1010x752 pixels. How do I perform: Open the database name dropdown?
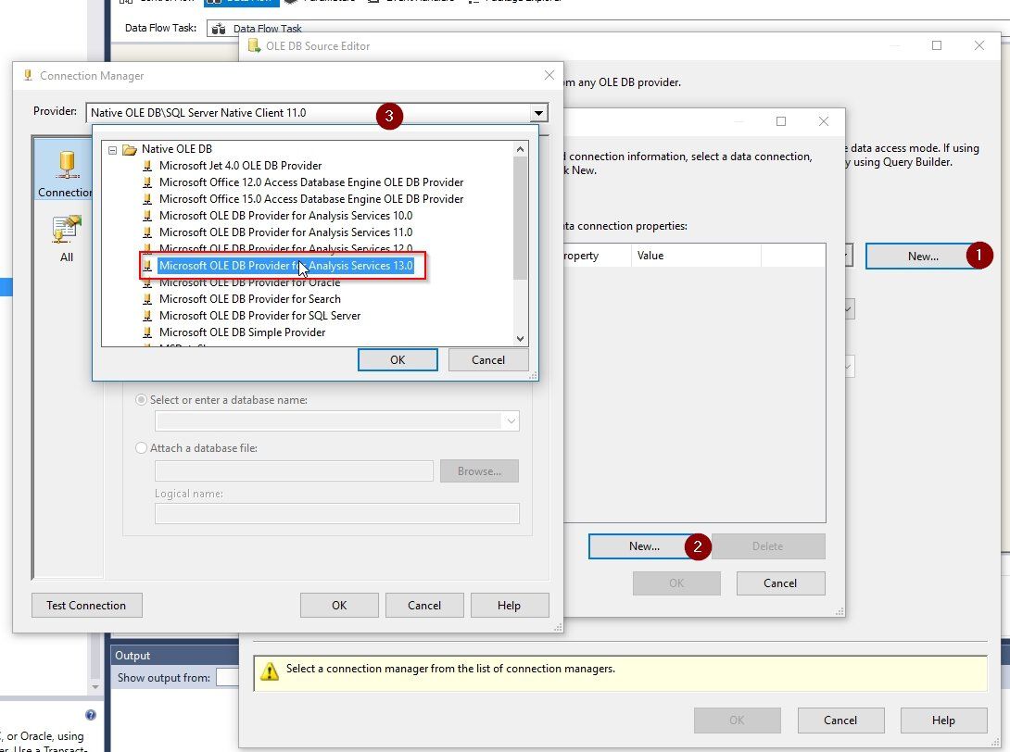(x=511, y=421)
